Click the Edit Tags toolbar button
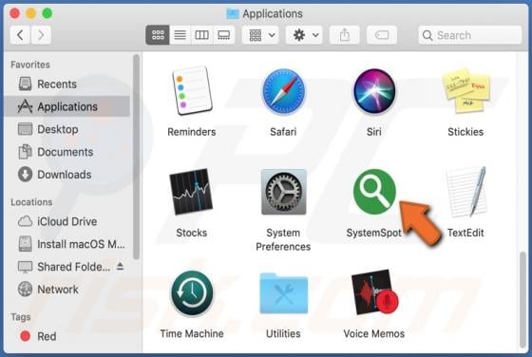The image size is (532, 357). coord(382,35)
